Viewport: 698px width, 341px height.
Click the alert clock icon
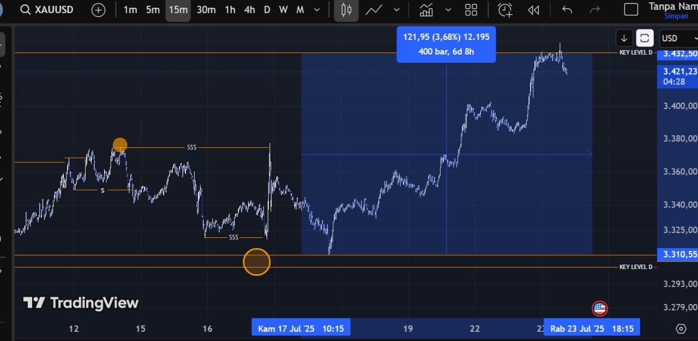click(505, 10)
